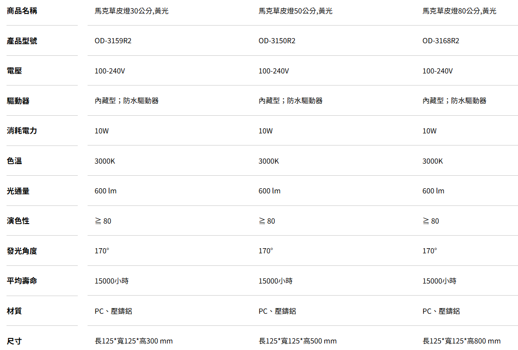Screen dimensions: 518x350
Task: Click the 色溫 row label
Action: tap(14, 161)
